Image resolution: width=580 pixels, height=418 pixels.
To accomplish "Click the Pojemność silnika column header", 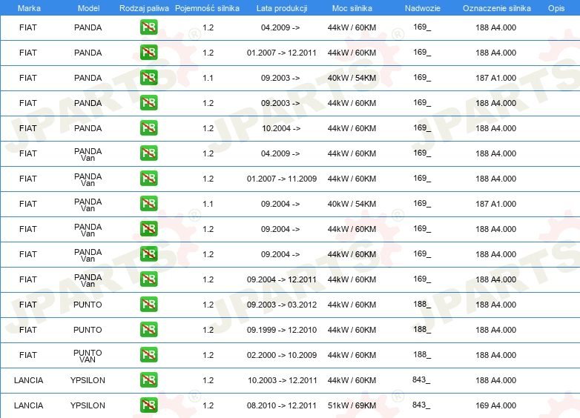I will pyautogui.click(x=207, y=8).
